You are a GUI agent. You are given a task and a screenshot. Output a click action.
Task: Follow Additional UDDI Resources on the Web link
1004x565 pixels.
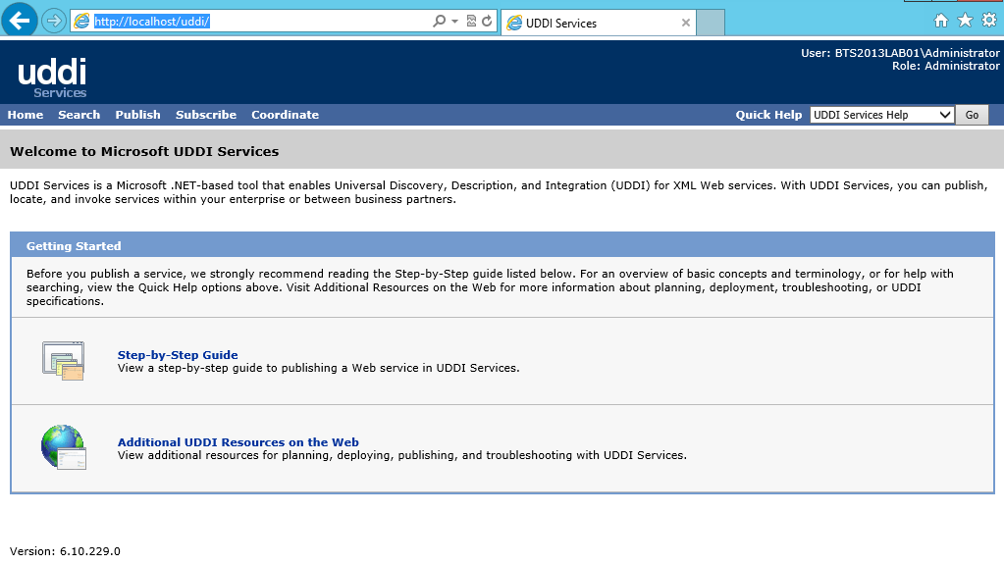pos(238,442)
